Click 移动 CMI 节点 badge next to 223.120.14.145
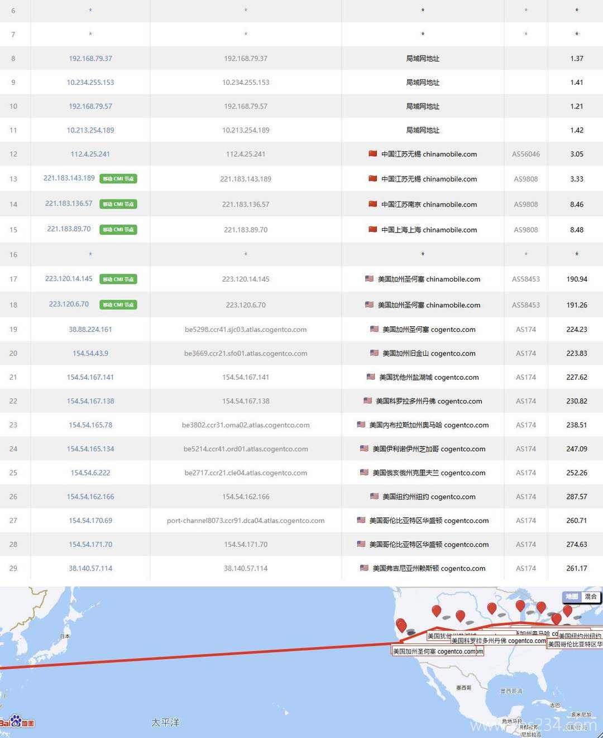 click(x=118, y=279)
